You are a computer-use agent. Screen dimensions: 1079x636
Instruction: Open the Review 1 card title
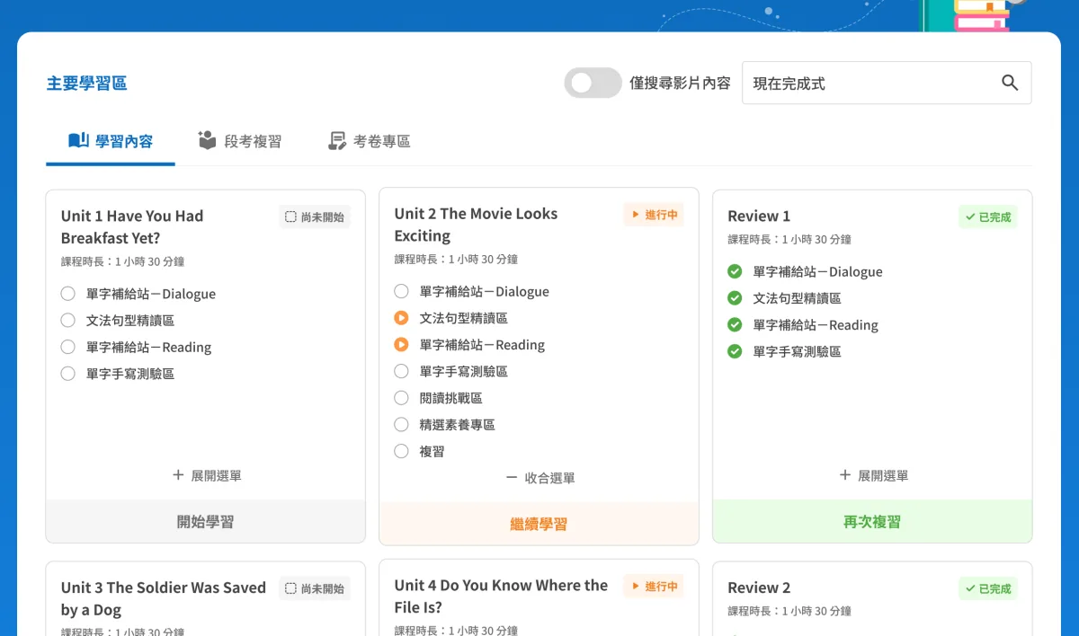(x=759, y=216)
